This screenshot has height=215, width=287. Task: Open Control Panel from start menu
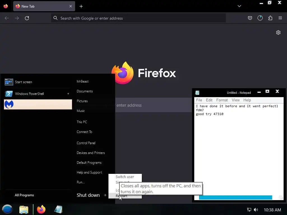pos(86,143)
